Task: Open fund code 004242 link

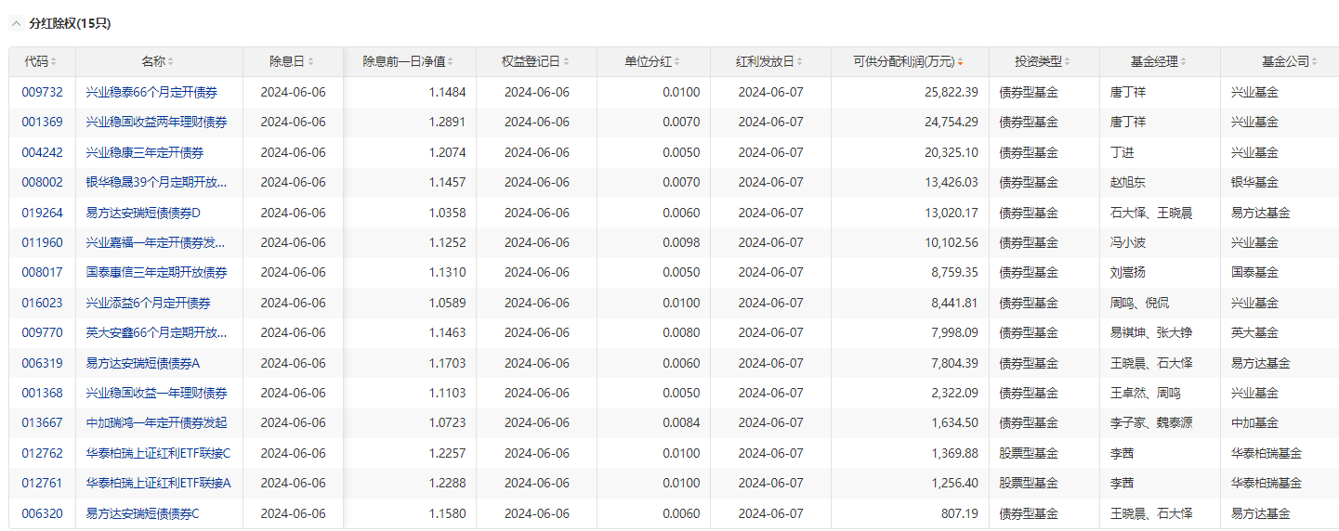Action: [42, 152]
